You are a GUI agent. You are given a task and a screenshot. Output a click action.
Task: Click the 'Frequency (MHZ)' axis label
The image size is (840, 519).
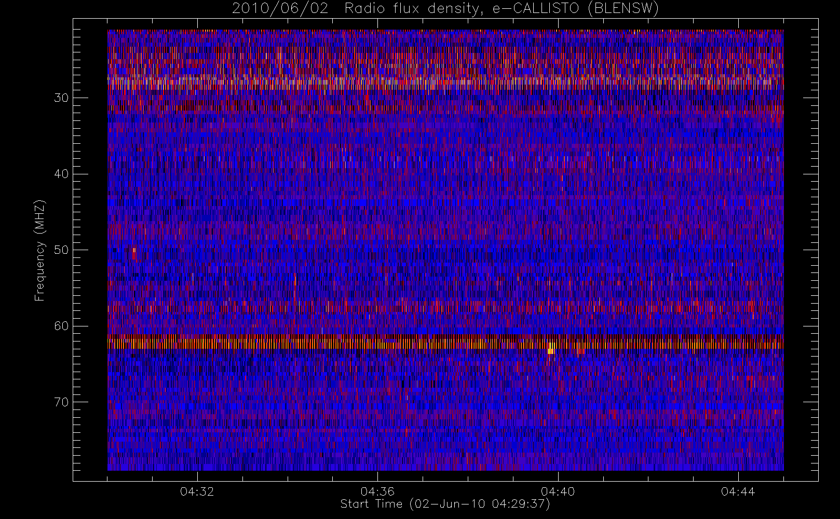click(x=40, y=250)
